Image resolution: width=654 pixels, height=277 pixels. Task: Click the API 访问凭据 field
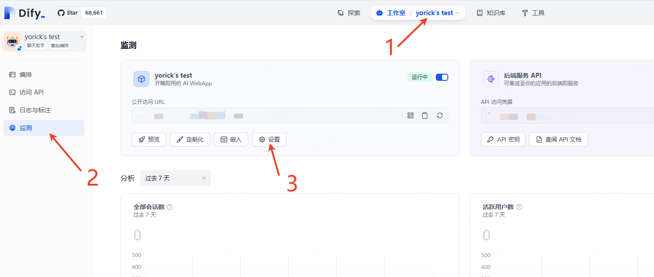tap(568, 115)
